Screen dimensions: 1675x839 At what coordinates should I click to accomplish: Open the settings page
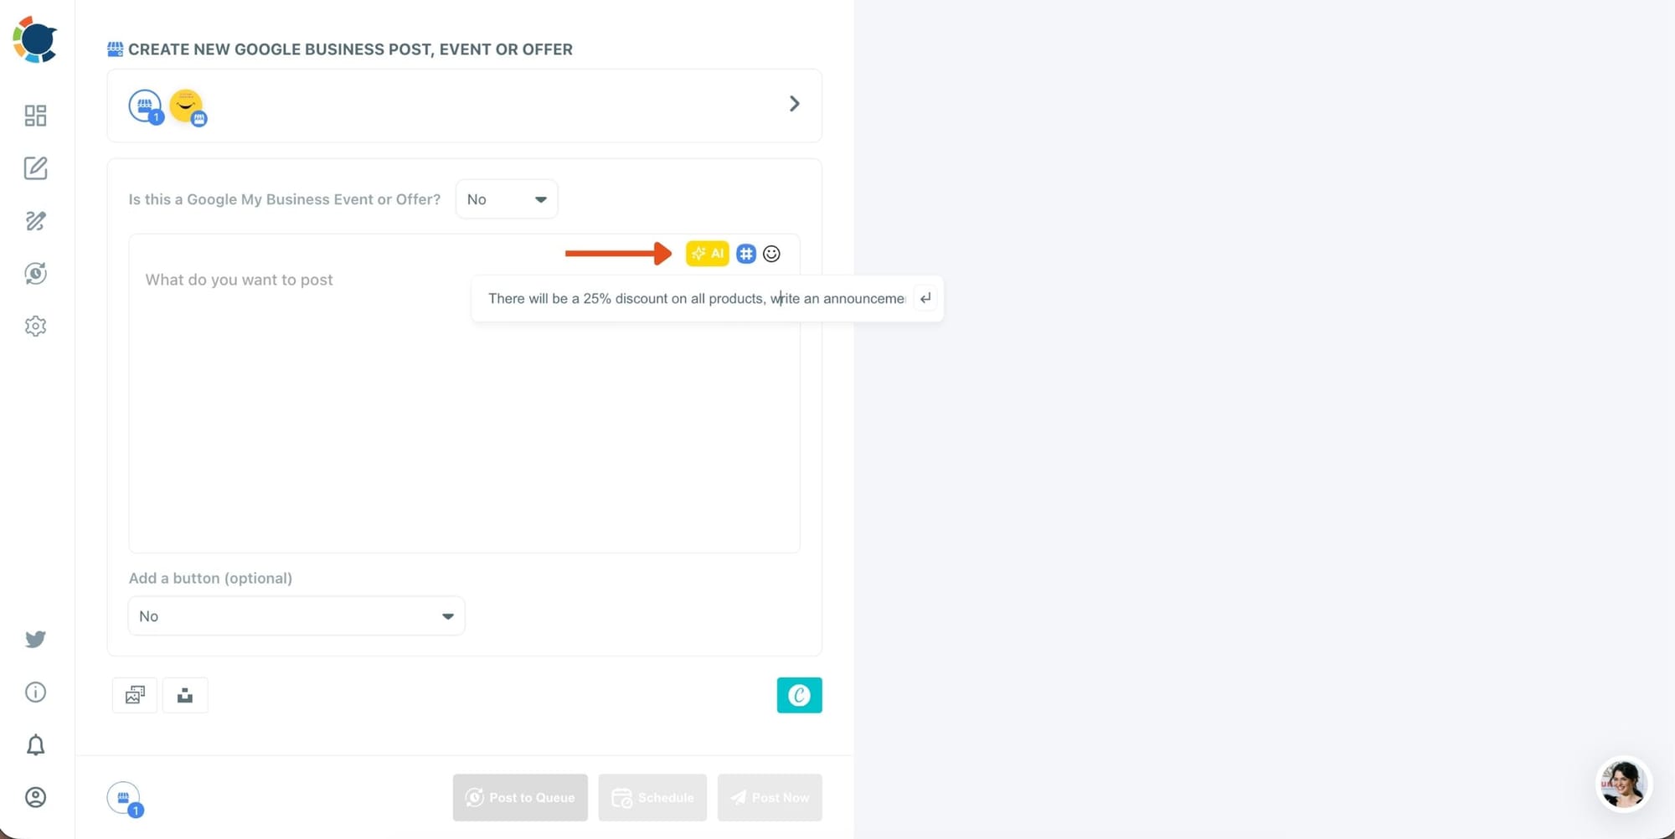tap(35, 326)
